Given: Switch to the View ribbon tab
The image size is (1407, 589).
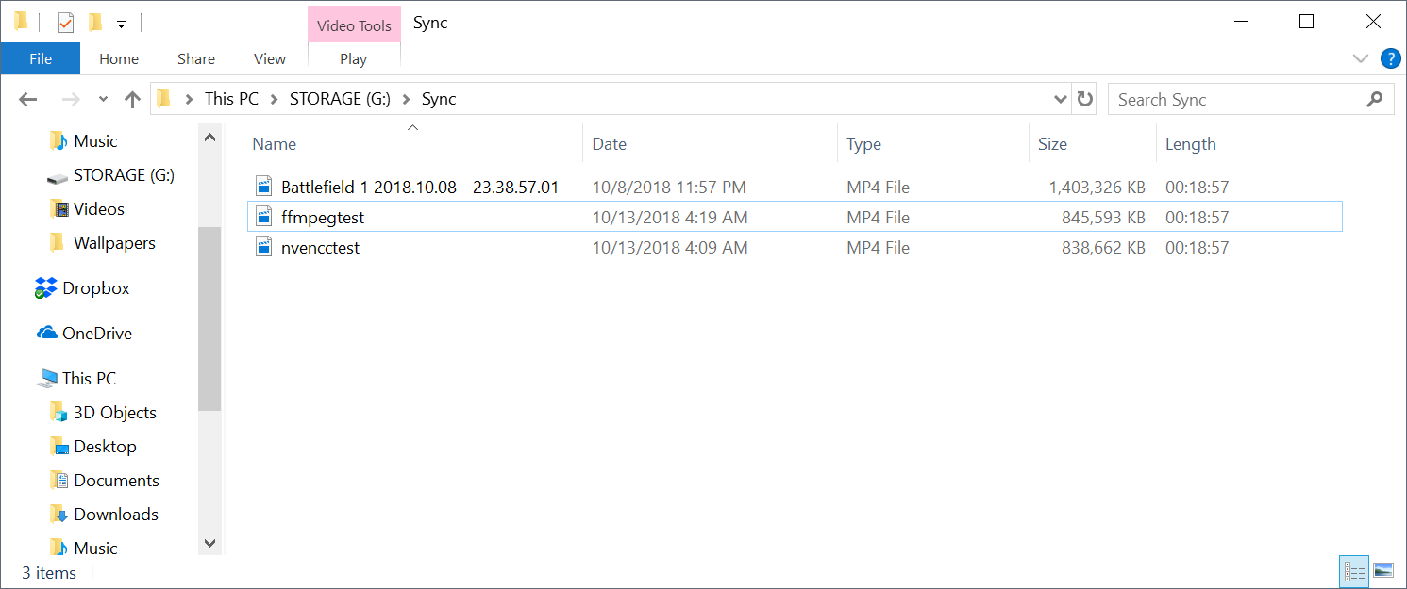Looking at the screenshot, I should 269,58.
